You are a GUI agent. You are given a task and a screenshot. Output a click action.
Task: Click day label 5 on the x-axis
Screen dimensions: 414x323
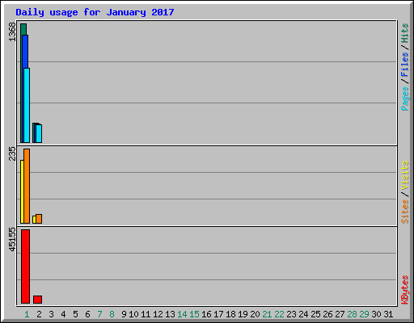point(75,314)
